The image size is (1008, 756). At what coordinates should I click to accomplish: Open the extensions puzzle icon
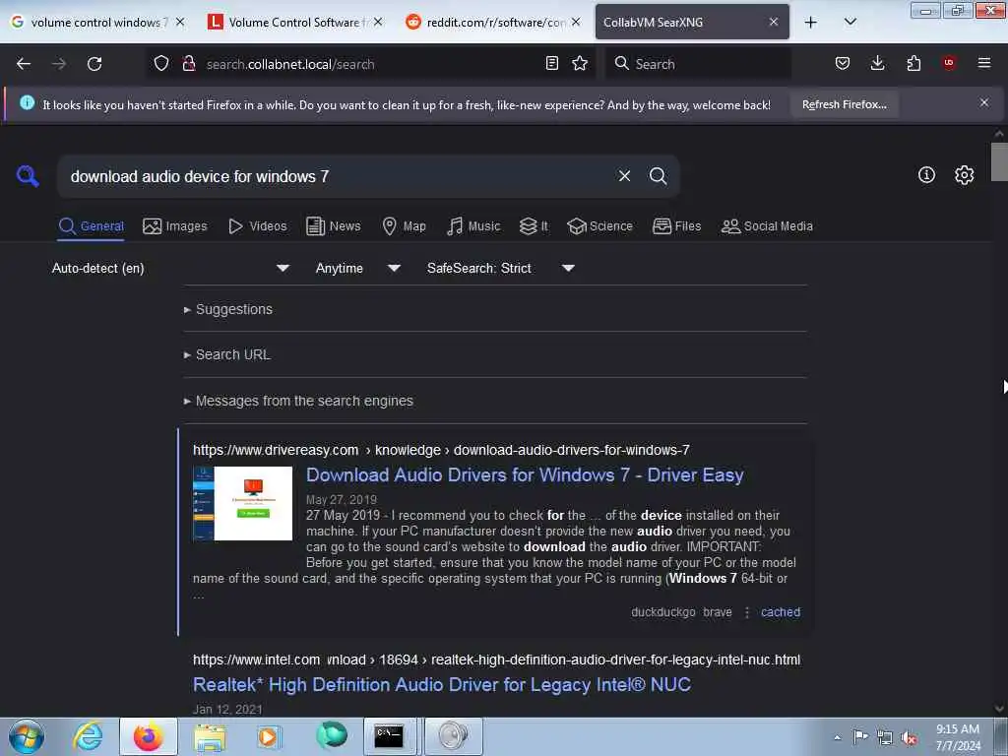[913, 63]
